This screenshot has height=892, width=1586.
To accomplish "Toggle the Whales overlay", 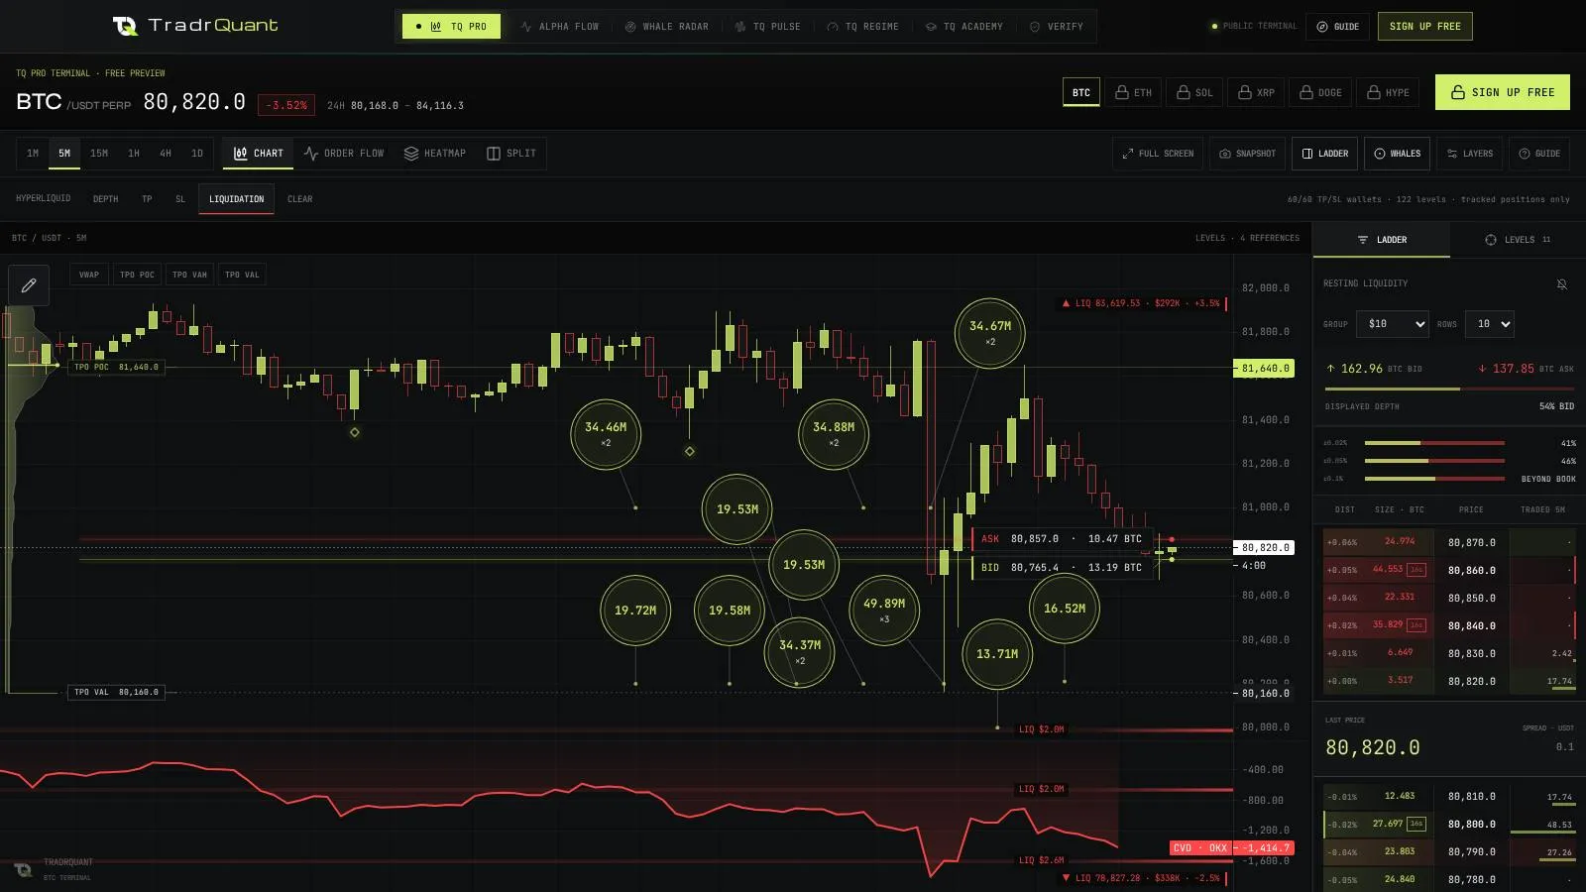I will click(1397, 154).
